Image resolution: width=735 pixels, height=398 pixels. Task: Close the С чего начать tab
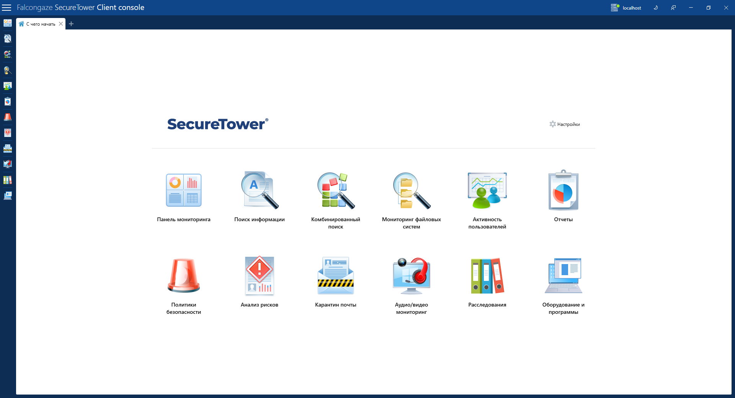(61, 24)
